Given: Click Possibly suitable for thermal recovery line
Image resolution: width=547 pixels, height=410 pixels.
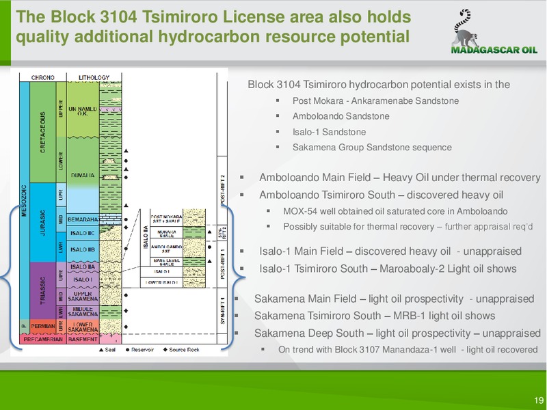Looking at the screenshot, I should point(408,227).
